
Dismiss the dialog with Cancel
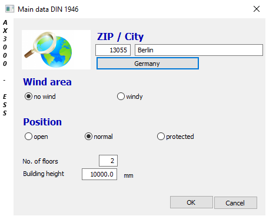click(x=235, y=202)
